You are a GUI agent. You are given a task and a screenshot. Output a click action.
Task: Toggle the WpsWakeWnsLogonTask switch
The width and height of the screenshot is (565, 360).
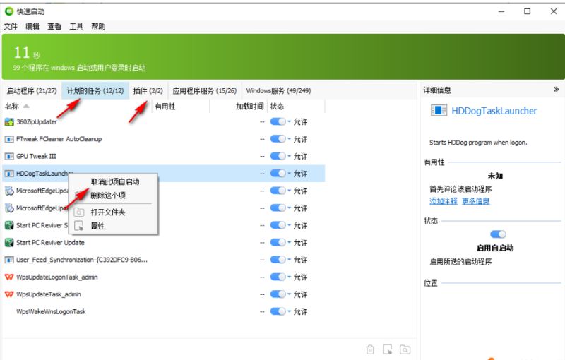278,311
